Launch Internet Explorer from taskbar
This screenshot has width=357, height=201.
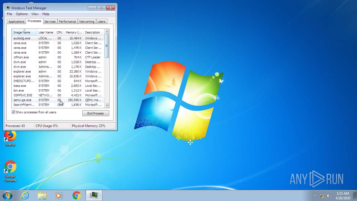click(25, 195)
